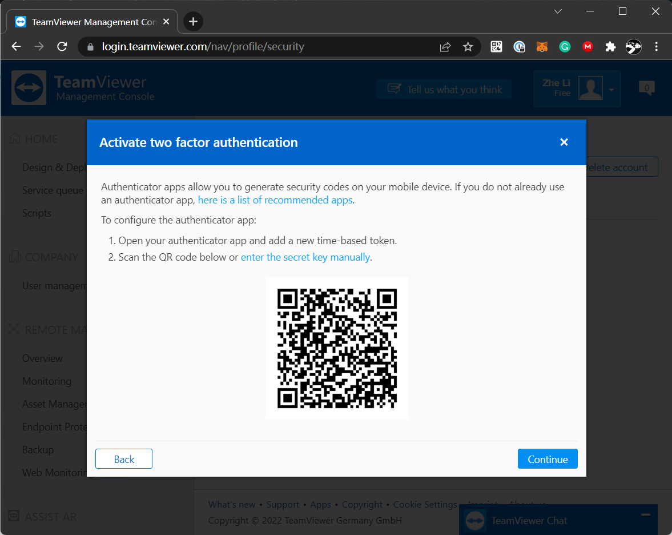Open the browser extensions puzzle icon
The width and height of the screenshot is (672, 535).
(x=610, y=46)
